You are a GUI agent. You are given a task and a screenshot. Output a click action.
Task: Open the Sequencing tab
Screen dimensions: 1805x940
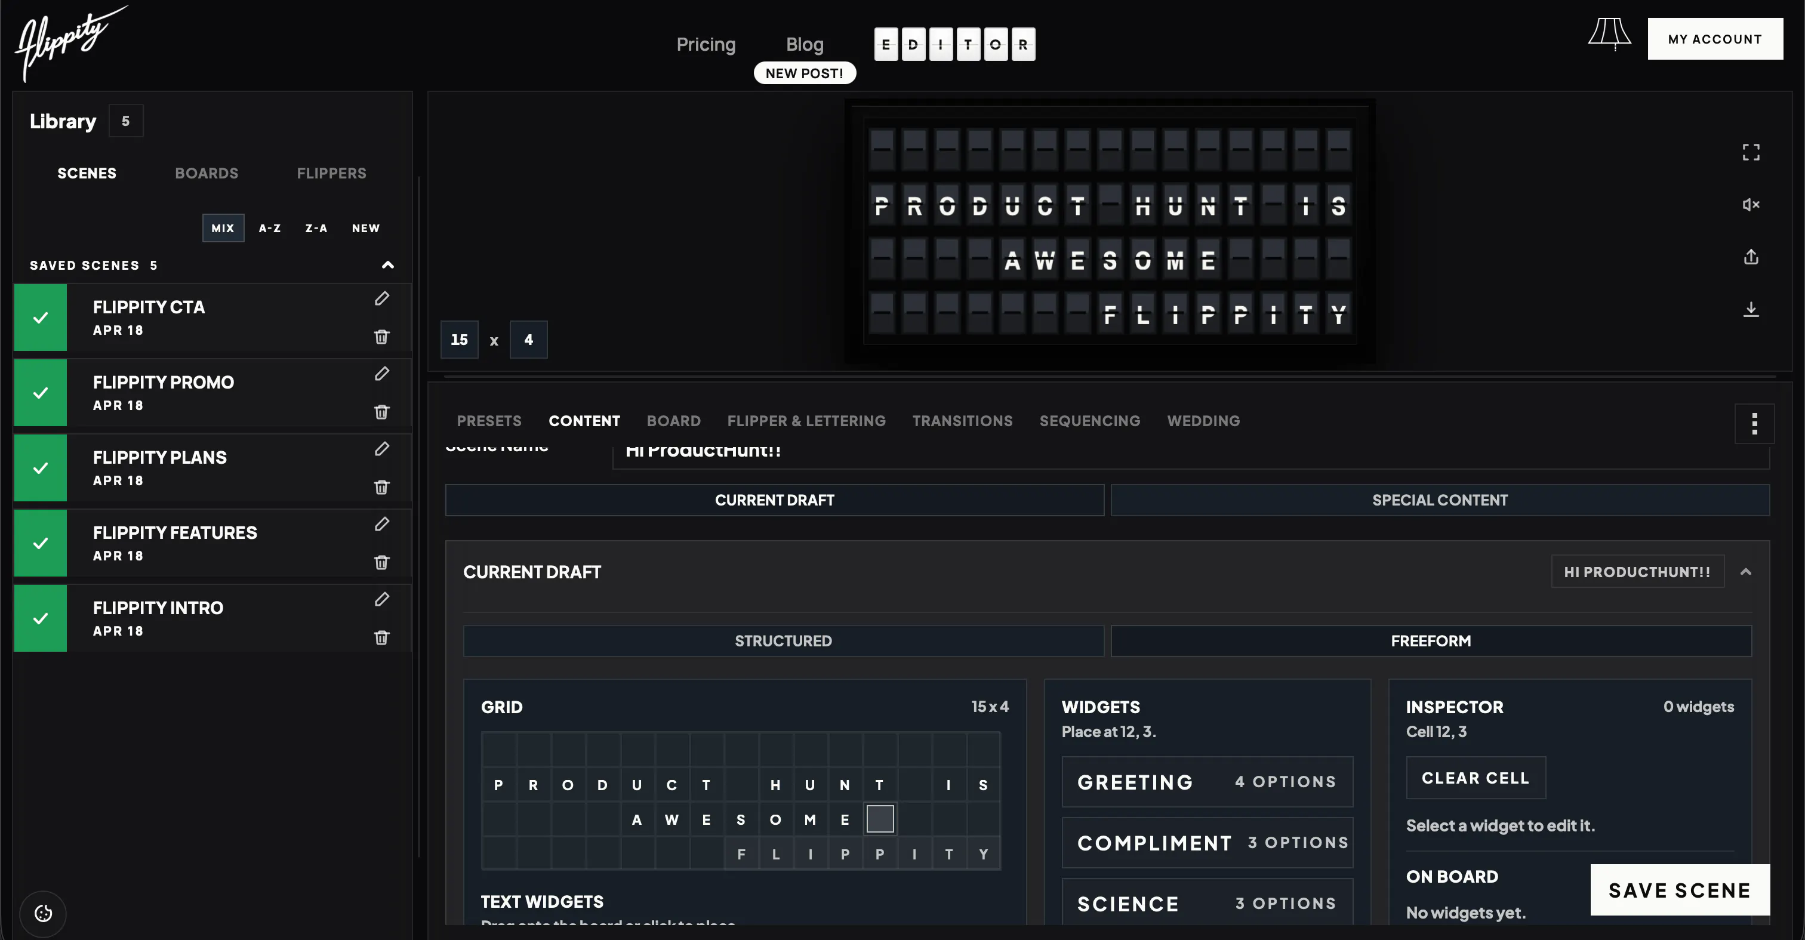pyautogui.click(x=1089, y=421)
